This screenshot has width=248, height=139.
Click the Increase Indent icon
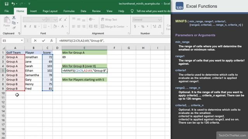pos(96,26)
